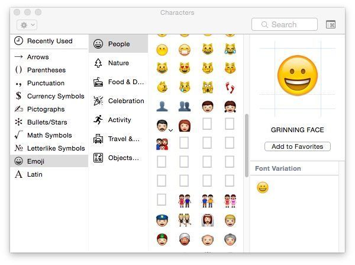Click the bride with veil emoji

point(208,220)
